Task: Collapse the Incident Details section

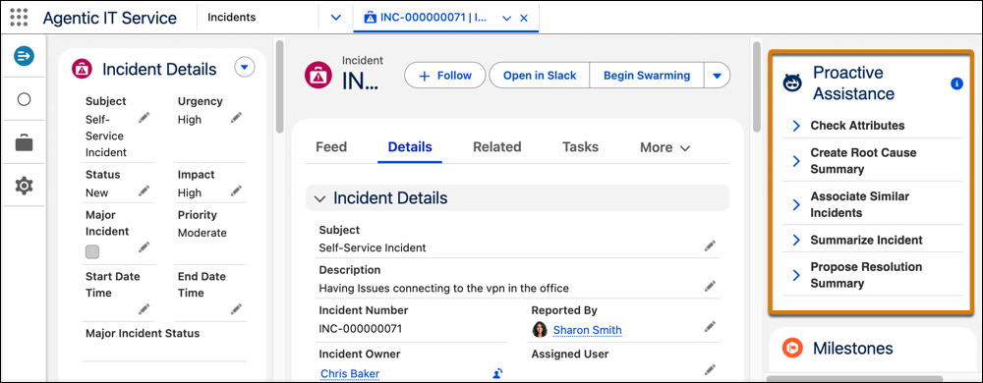Action: 319,199
